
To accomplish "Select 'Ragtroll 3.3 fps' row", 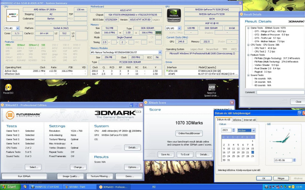I will [x=263, y=72].
